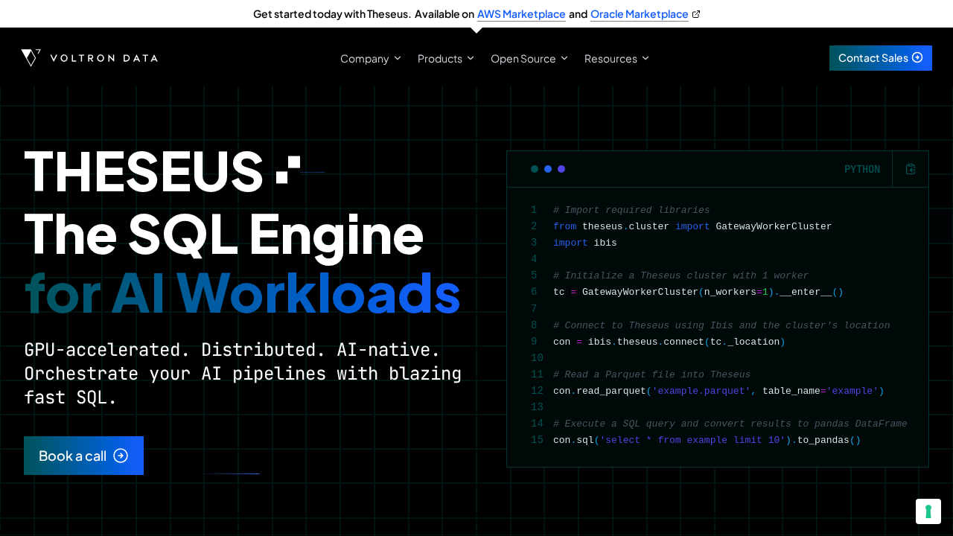953x536 pixels.
Task: Expand the Company dropdown menu
Action: click(x=370, y=58)
